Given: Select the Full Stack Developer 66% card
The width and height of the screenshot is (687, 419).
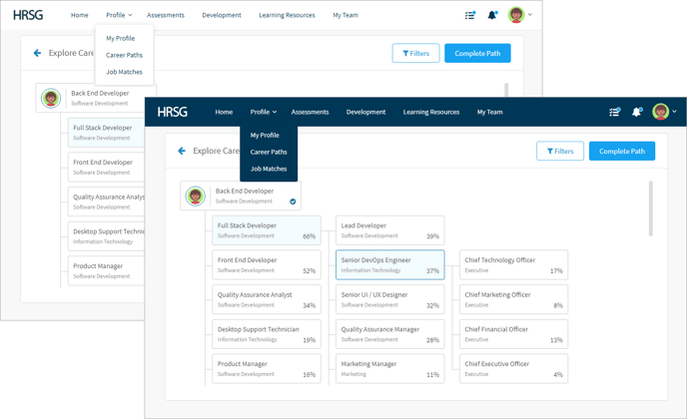Looking at the screenshot, I should click(x=267, y=230).
